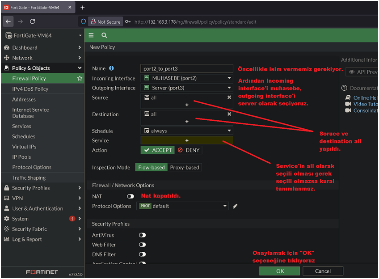Add a Source entry with the plus
Image resolution: width=379 pixels, height=279 pixels.
click(x=187, y=105)
